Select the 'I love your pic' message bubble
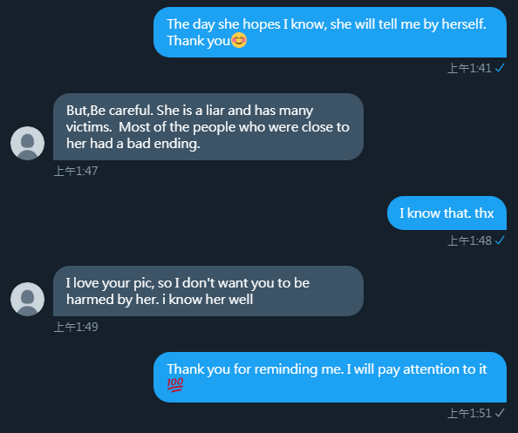Image resolution: width=518 pixels, height=433 pixels. click(x=208, y=291)
